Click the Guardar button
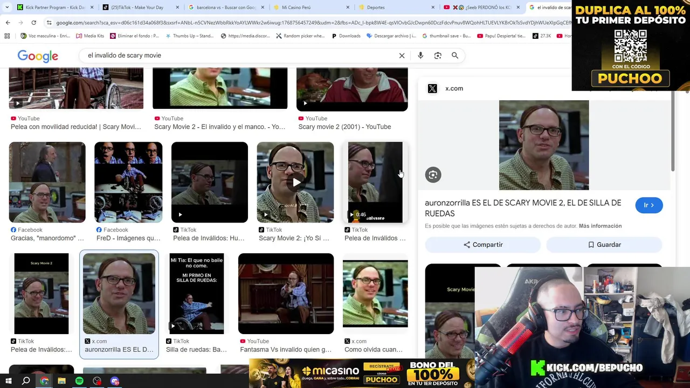Screen dimensions: 690x388 click(x=604, y=245)
